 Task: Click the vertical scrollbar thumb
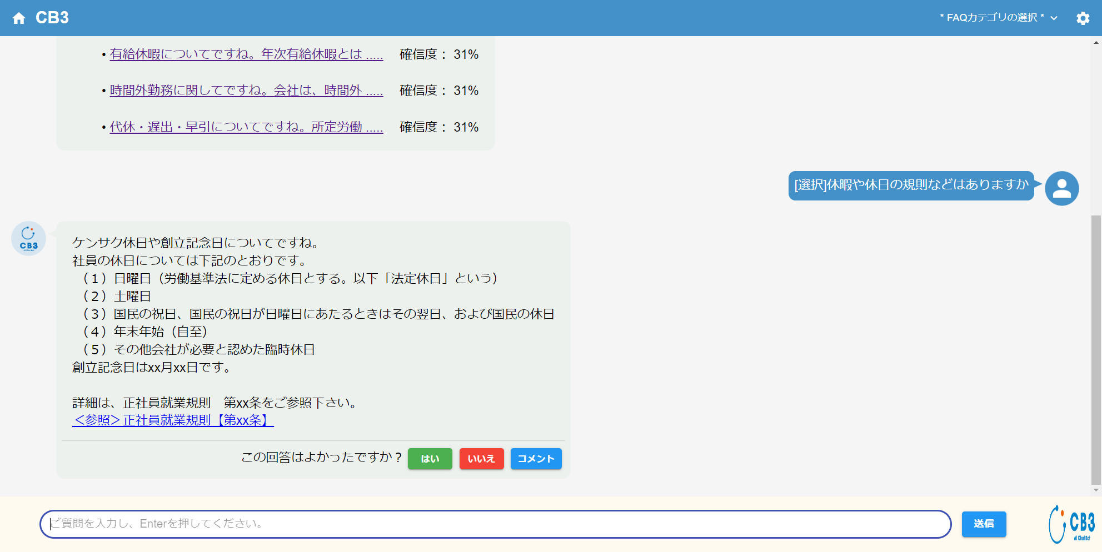(x=1096, y=350)
